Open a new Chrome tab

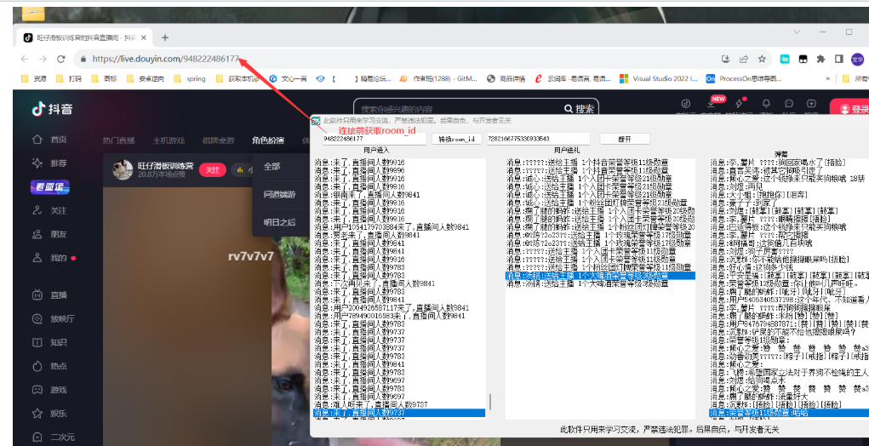click(164, 37)
